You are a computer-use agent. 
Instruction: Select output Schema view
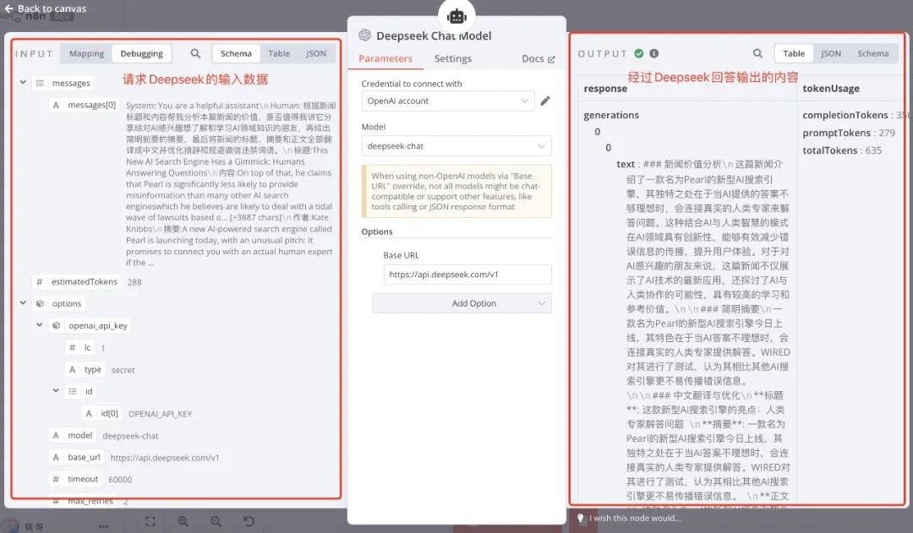[x=872, y=53]
